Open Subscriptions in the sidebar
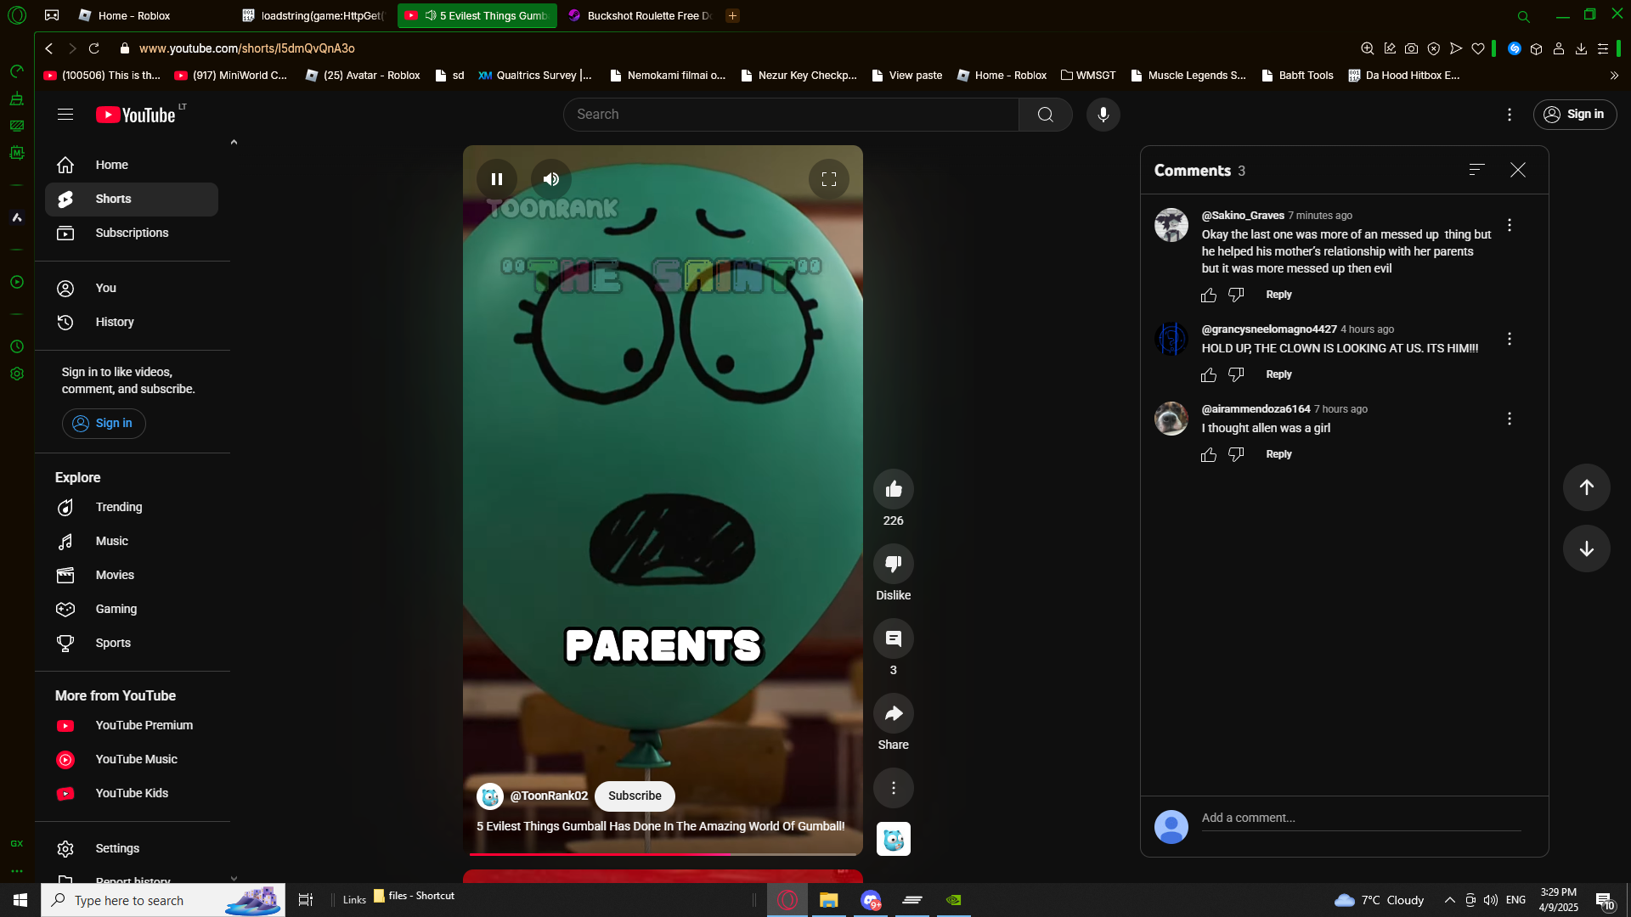 [x=132, y=233]
